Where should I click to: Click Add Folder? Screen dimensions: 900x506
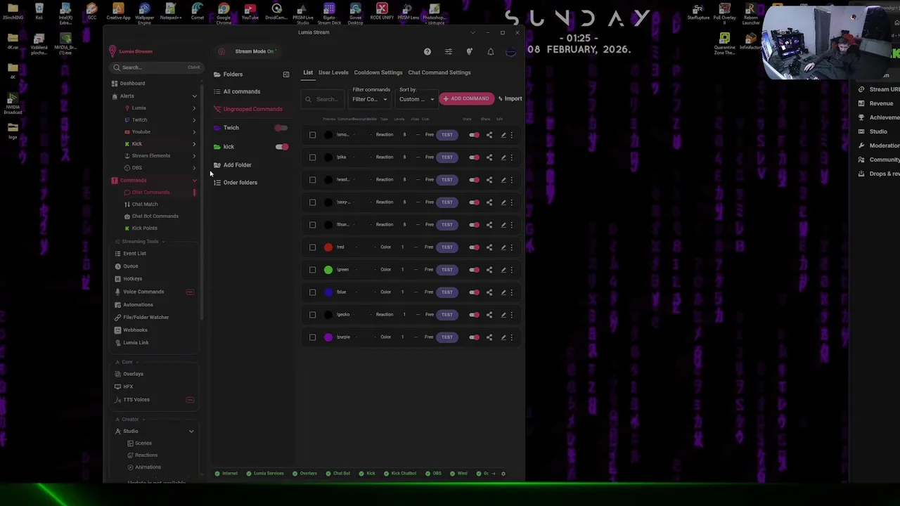[x=237, y=165]
